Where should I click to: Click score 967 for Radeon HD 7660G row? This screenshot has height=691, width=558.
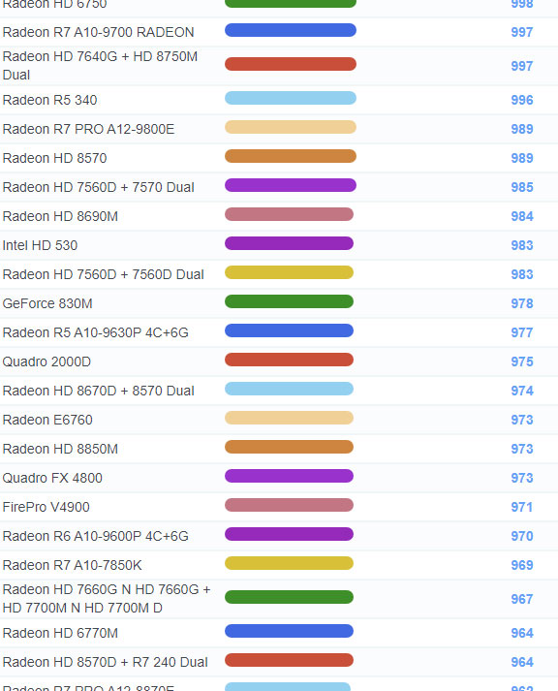click(x=522, y=599)
